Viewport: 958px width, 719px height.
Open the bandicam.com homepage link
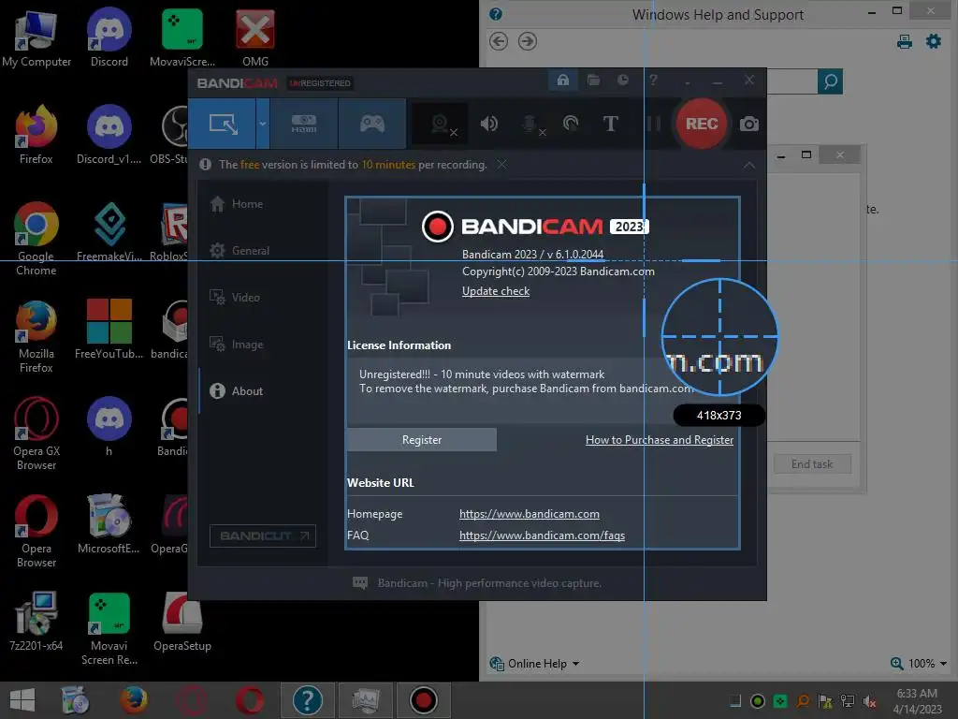[x=530, y=514]
